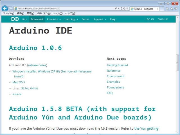Click the browser back arrow button
Viewport: 180px width, 135px height.
5,8
